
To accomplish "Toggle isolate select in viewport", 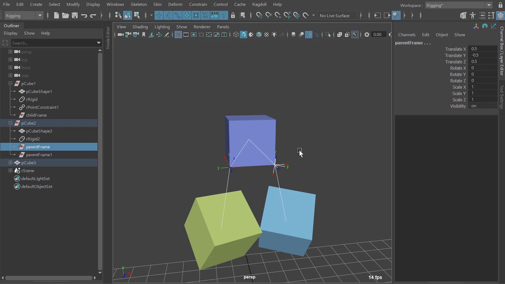I will pyautogui.click(x=328, y=35).
